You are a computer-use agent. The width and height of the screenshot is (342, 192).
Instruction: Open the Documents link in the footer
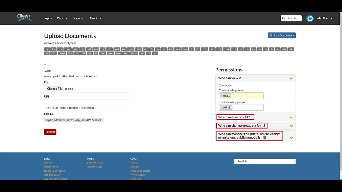51,167
